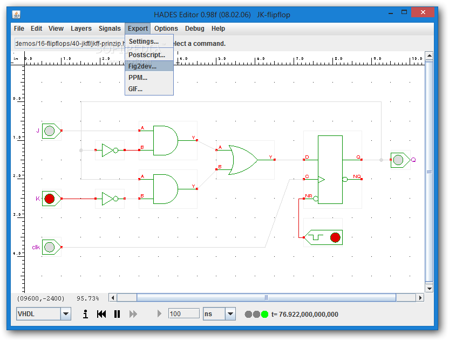Select the lower inverter on K line
Screen dimensions: 449x341
coord(110,199)
